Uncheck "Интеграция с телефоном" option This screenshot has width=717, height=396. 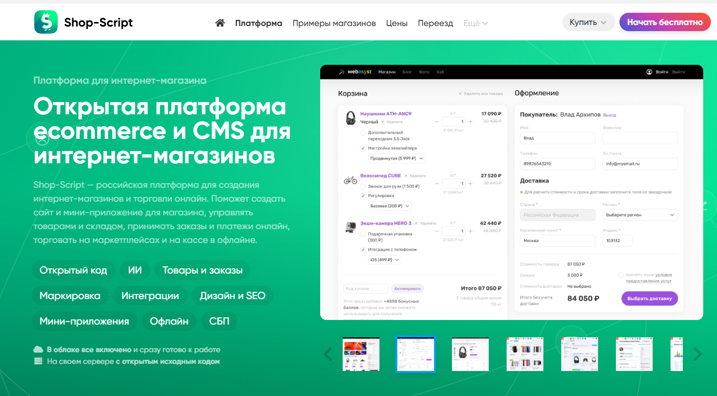[363, 250]
